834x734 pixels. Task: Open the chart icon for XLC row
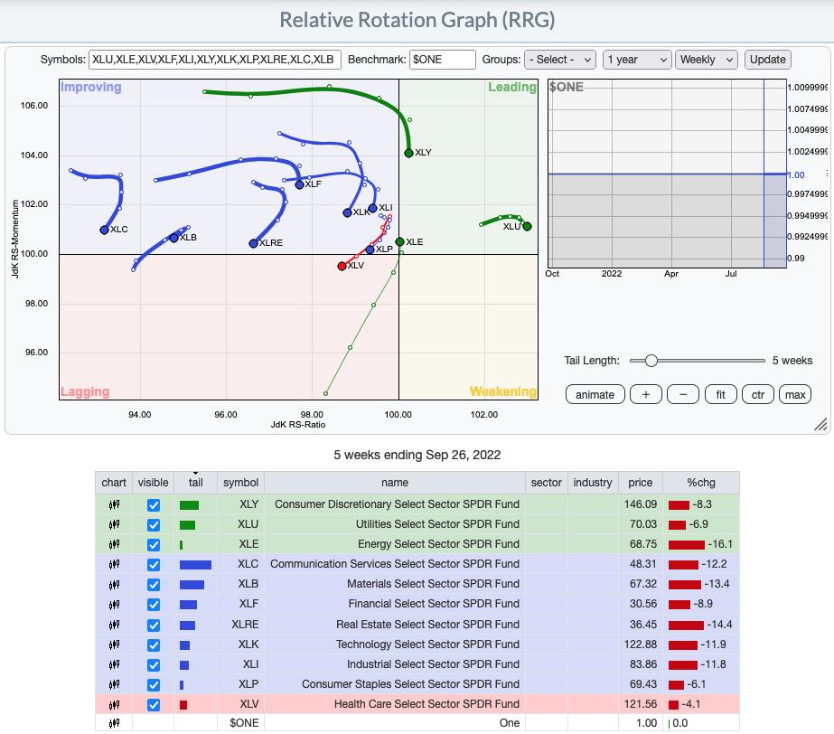click(114, 564)
